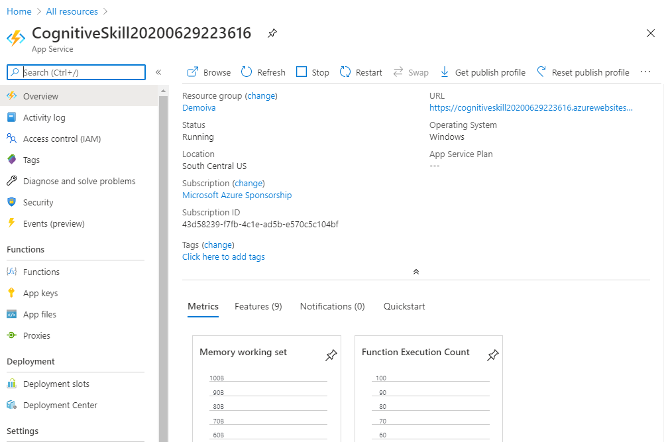
Task: Open the Demoiva resource group link
Action: coord(199,107)
